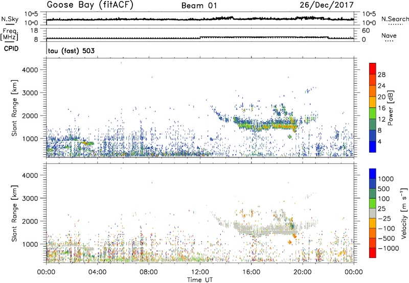Click the '04:00' time axis label
The width and height of the screenshot is (409, 283).
click(97, 272)
